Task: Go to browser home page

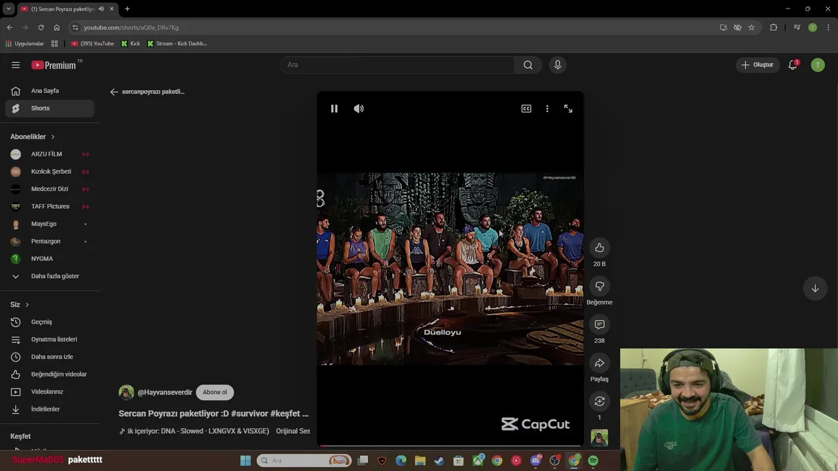Action: pos(56,27)
